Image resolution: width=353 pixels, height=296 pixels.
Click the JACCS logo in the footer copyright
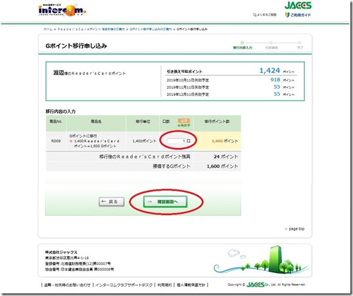pos(256,285)
